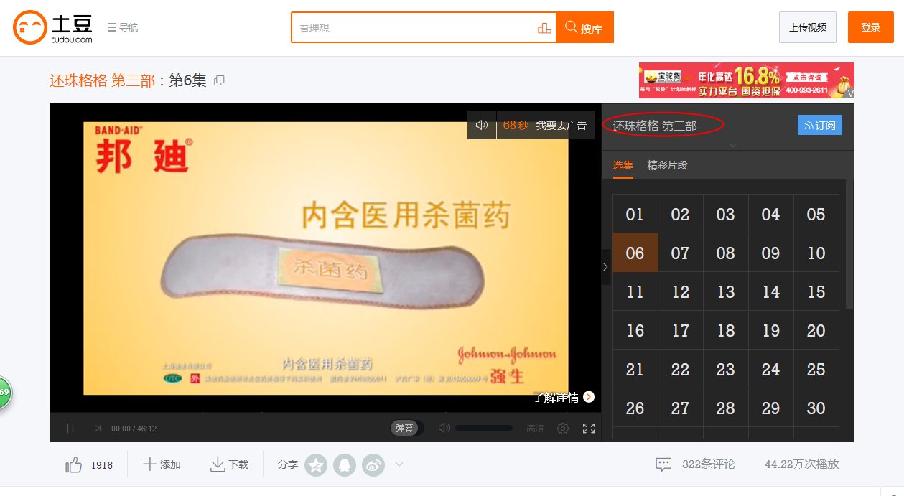This screenshot has width=904, height=496.
Task: Click the 上传视频 upload button
Action: click(807, 26)
